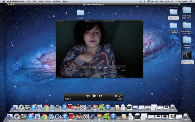
Task: Click Spotify in the recorded video's dock
Action: [x=101, y=107]
